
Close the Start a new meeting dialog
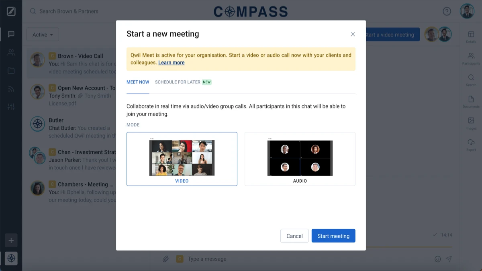[353, 34]
